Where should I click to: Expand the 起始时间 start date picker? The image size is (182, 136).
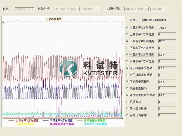point(78,9)
